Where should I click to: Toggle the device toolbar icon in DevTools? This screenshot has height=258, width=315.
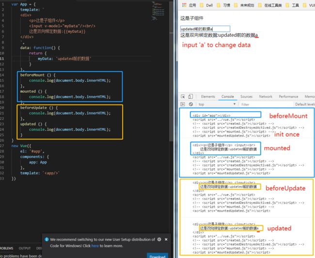click(x=190, y=96)
